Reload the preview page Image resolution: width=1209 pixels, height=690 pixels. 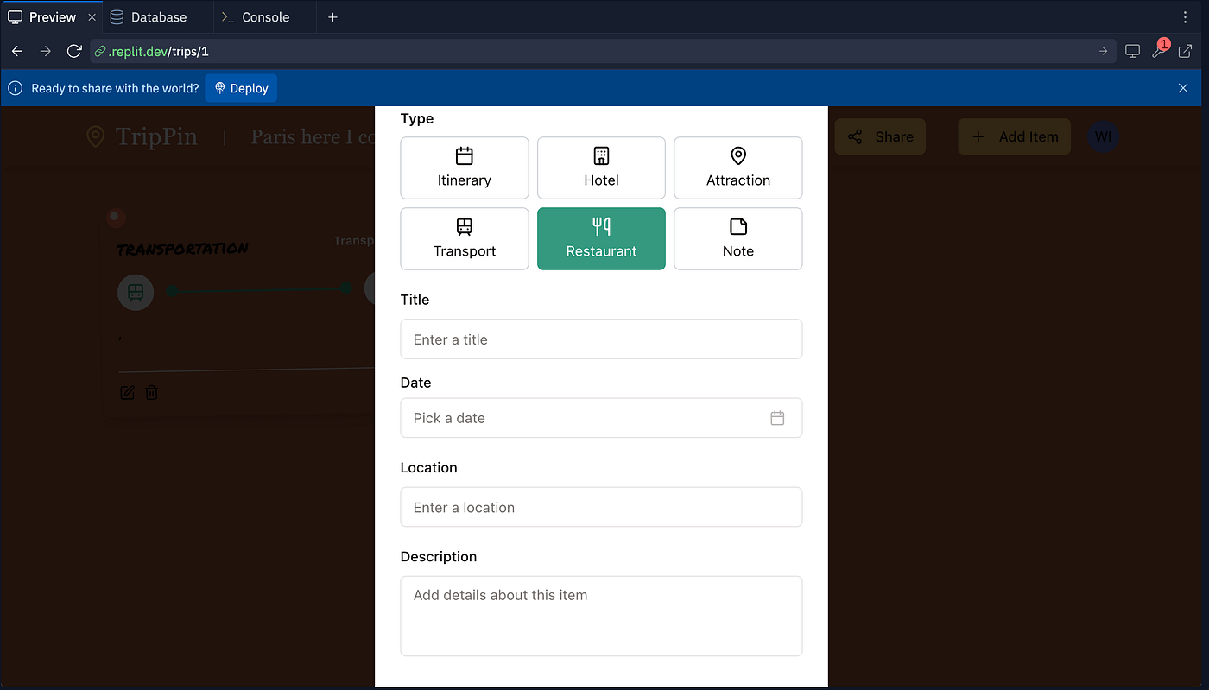pyautogui.click(x=74, y=52)
